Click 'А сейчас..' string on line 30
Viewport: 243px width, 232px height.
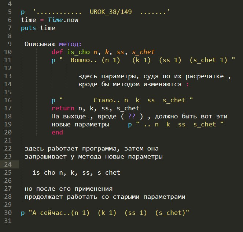click(52, 213)
